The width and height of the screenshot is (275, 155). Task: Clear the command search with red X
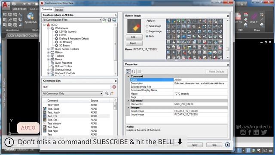(114, 87)
